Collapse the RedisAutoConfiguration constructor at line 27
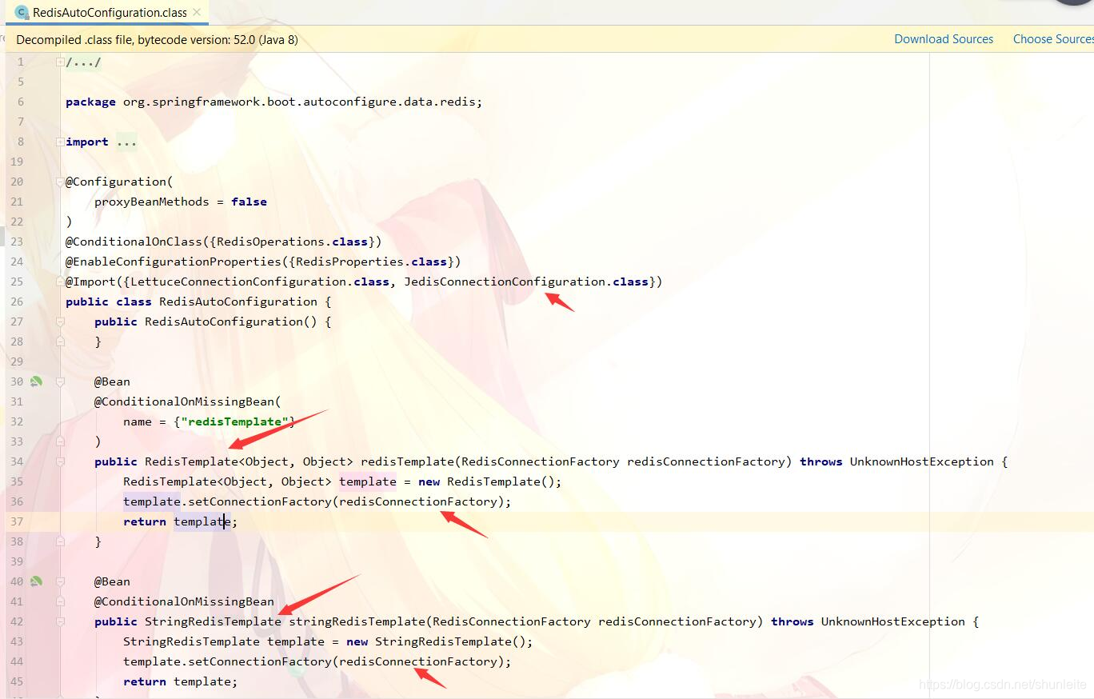This screenshot has height=699, width=1094. pos(60,322)
